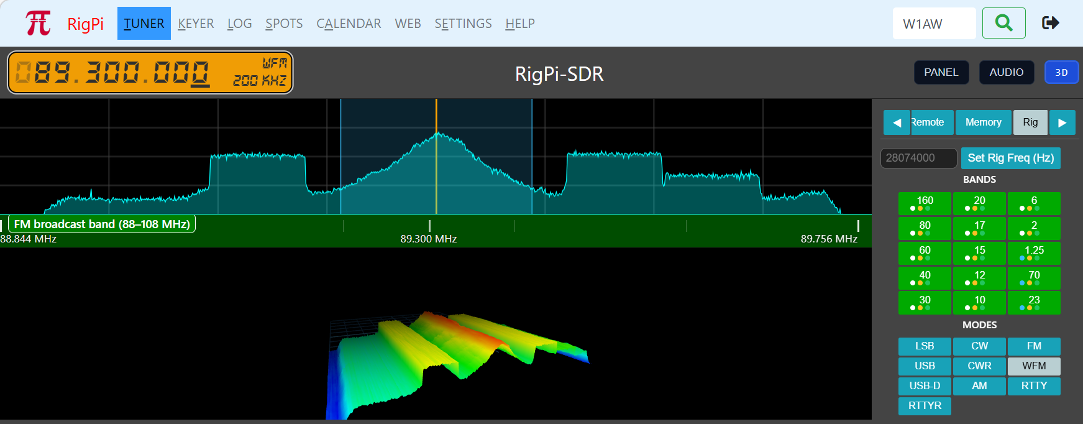
Task: Choose LSB mode
Action: [925, 346]
